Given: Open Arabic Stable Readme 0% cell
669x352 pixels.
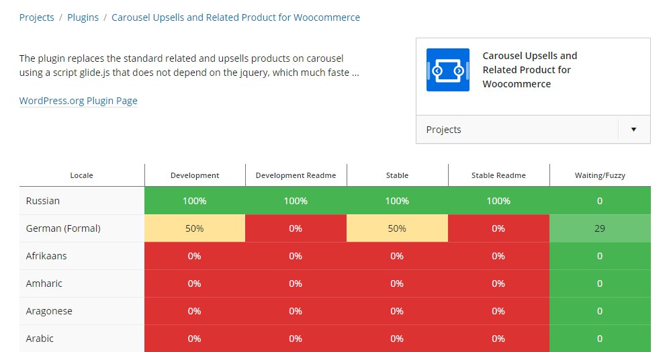Looking at the screenshot, I should [x=498, y=339].
